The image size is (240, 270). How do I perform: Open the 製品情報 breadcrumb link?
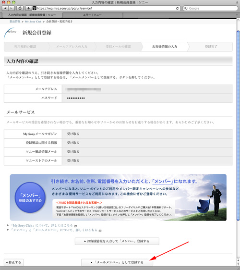(x=15, y=22)
